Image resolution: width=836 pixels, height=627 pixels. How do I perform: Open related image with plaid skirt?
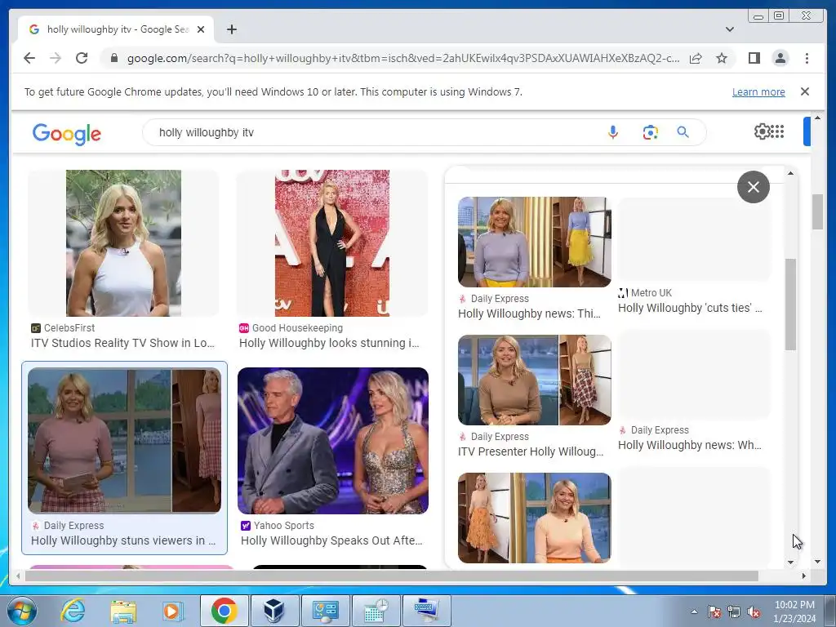click(534, 380)
